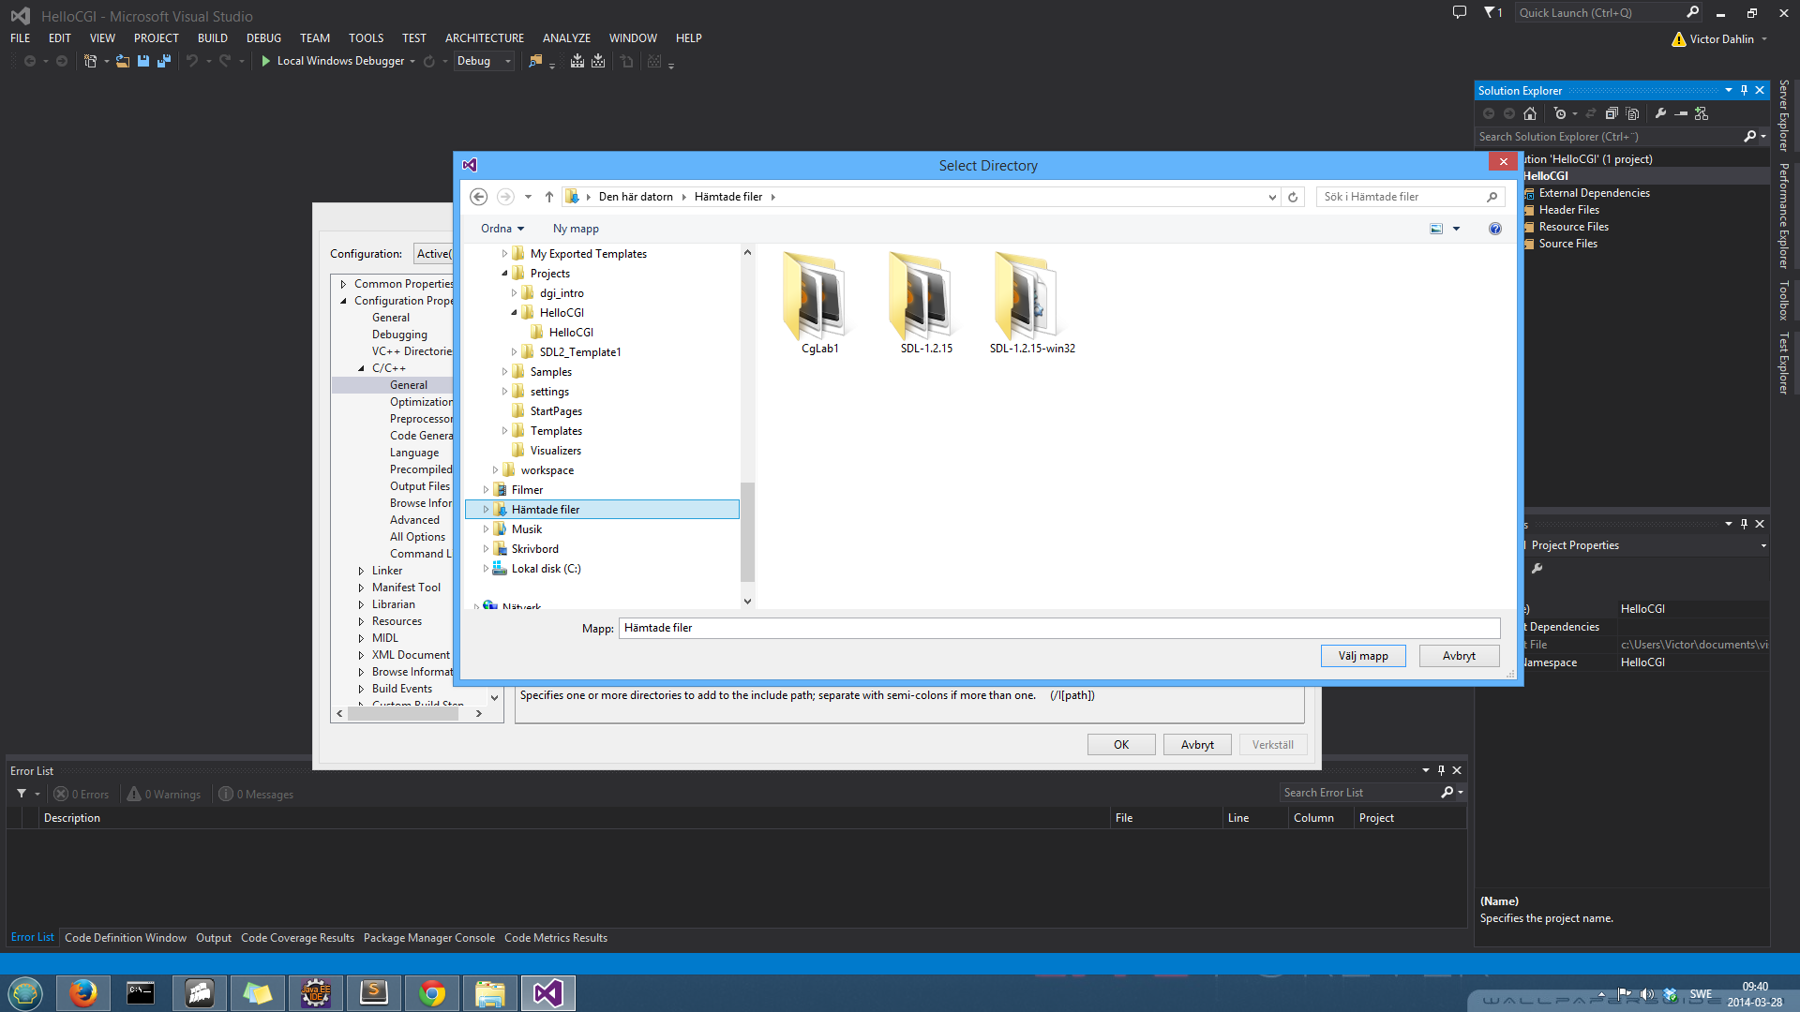This screenshot has width=1800, height=1012.
Task: Pin the Solution Explorer panel
Action: tap(1744, 91)
